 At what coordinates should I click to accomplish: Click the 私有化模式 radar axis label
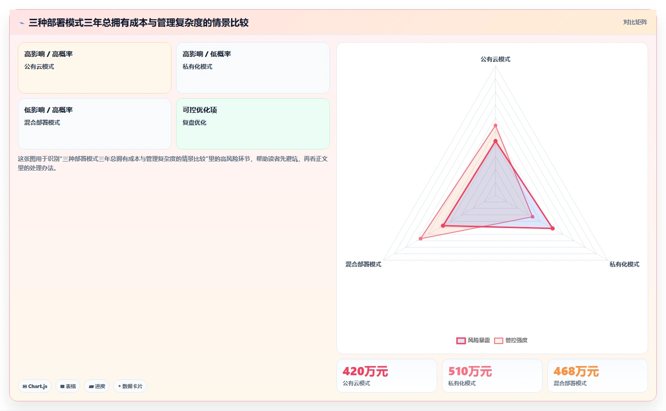pyautogui.click(x=624, y=264)
